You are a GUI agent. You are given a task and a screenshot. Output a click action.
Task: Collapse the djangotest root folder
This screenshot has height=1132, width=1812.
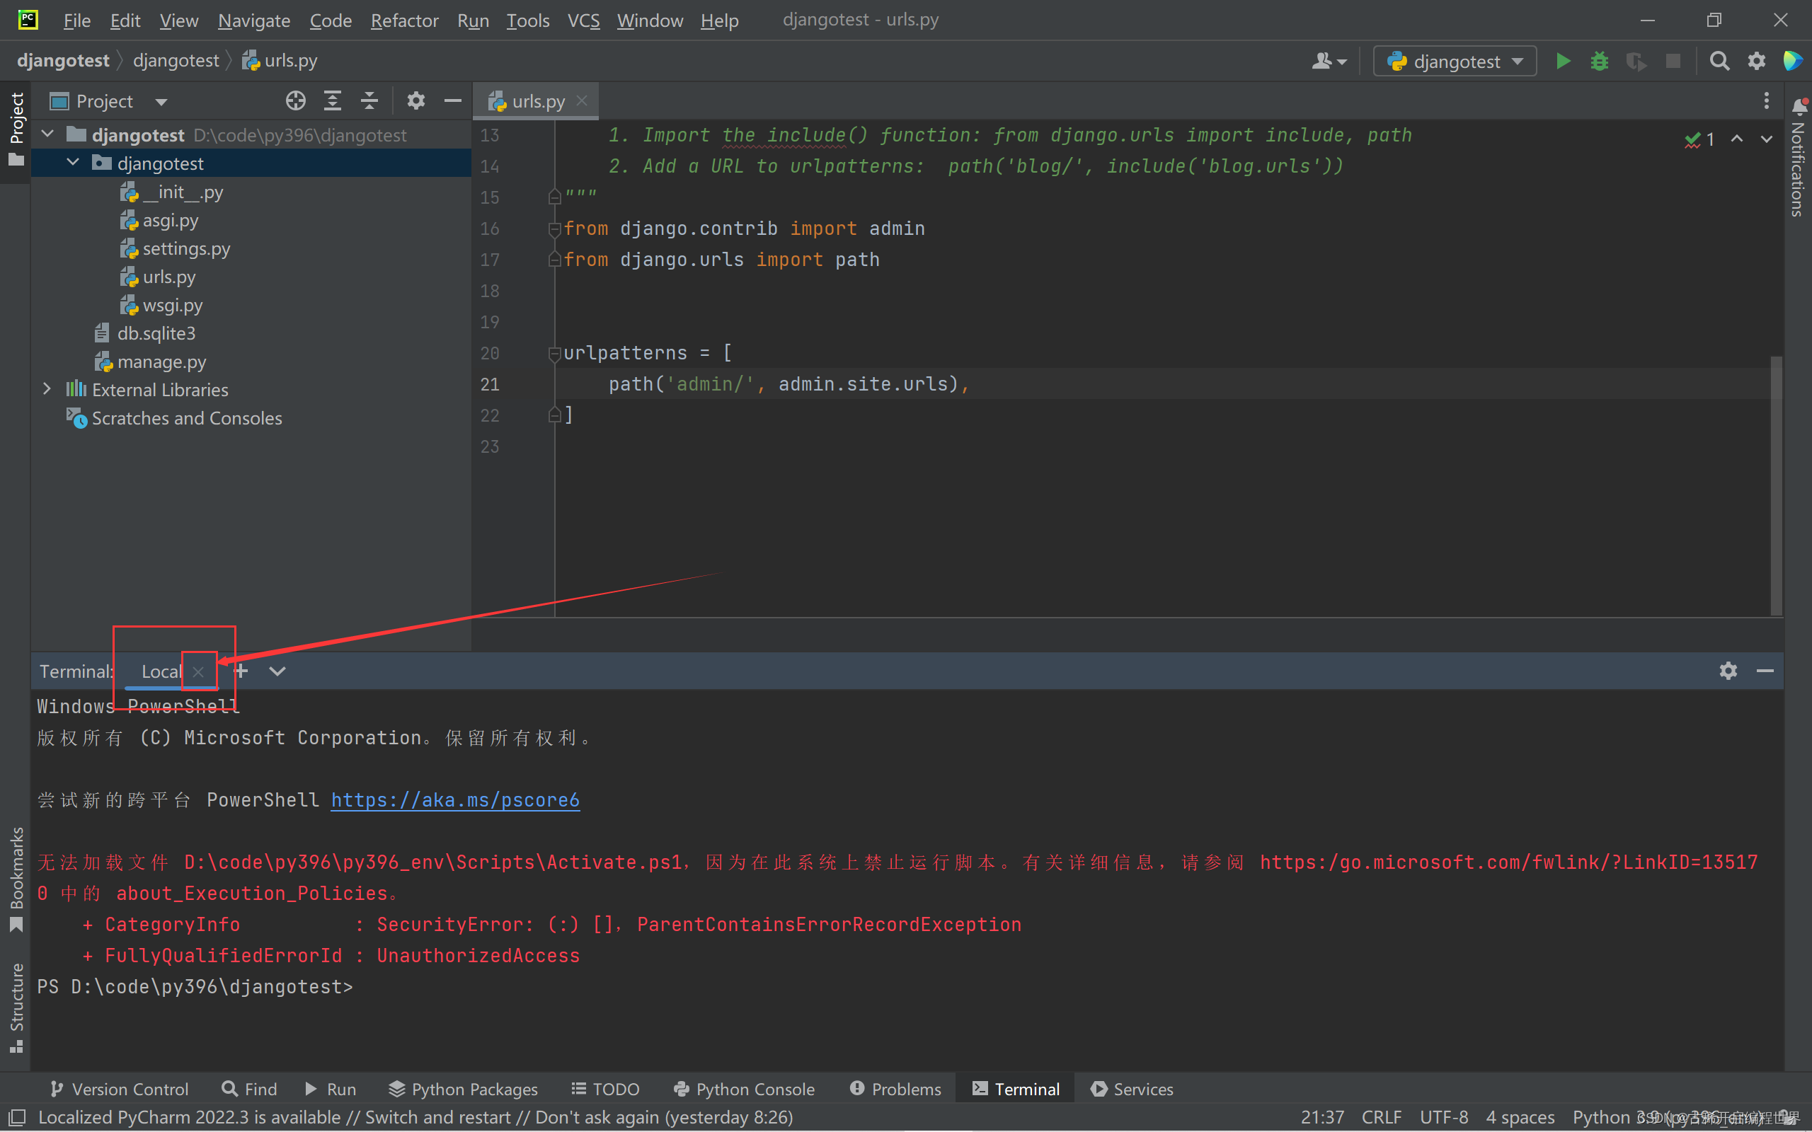click(48, 134)
